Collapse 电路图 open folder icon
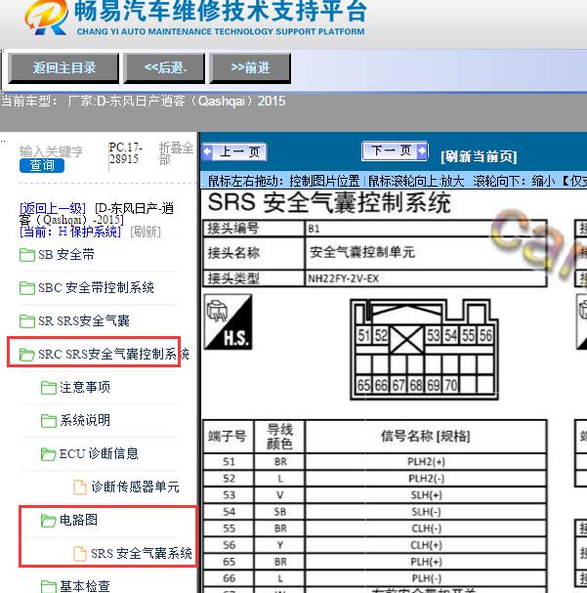Image resolution: width=587 pixels, height=593 pixels. coord(49,521)
